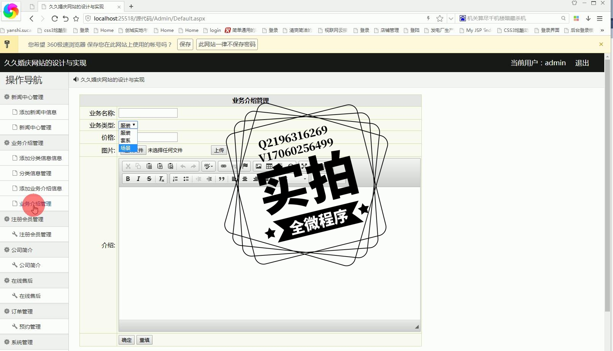Click the 业务名称 input field
The width and height of the screenshot is (613, 351).
(x=148, y=113)
